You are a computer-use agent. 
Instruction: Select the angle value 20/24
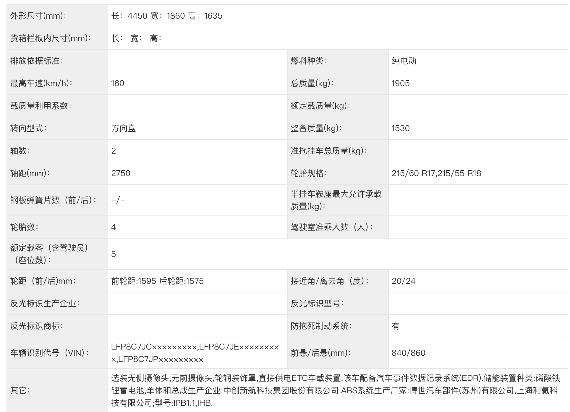click(404, 281)
